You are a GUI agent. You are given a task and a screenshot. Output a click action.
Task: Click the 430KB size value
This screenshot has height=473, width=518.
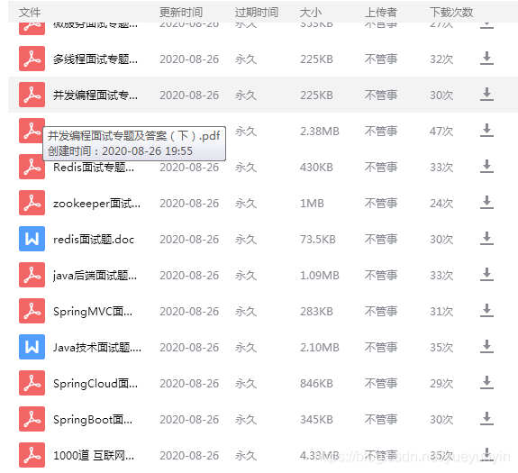click(x=316, y=168)
